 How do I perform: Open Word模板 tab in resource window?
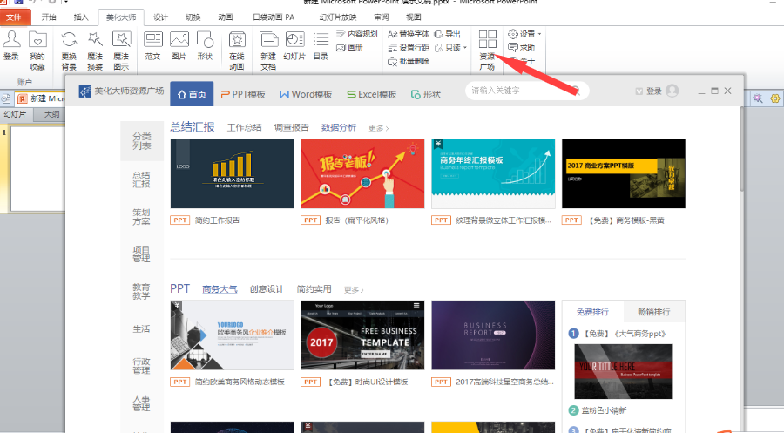[306, 94]
